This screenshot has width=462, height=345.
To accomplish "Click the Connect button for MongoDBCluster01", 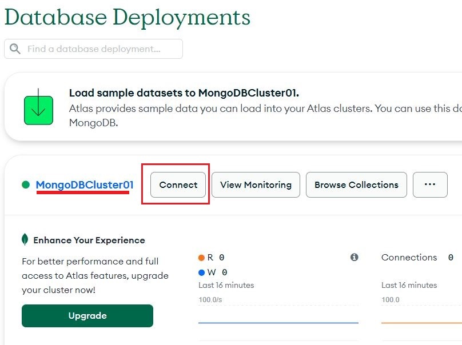I will click(177, 184).
